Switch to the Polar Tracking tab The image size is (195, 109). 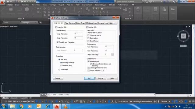tap(70, 23)
